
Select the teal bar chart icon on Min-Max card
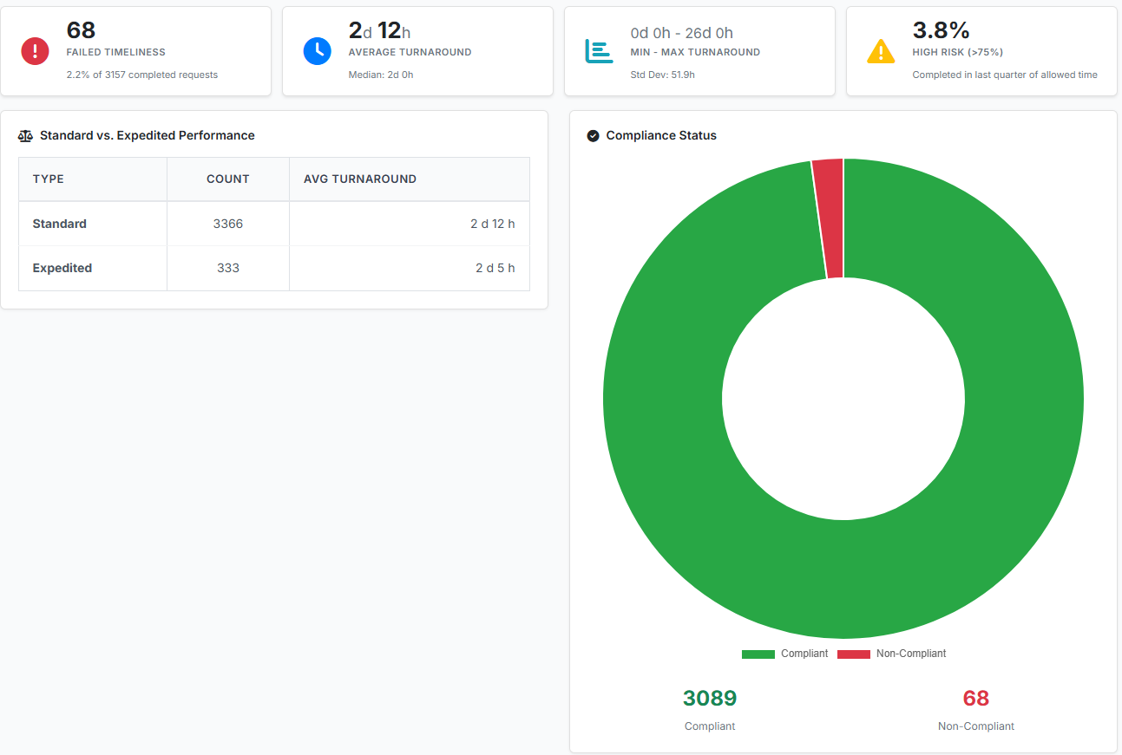click(x=599, y=50)
